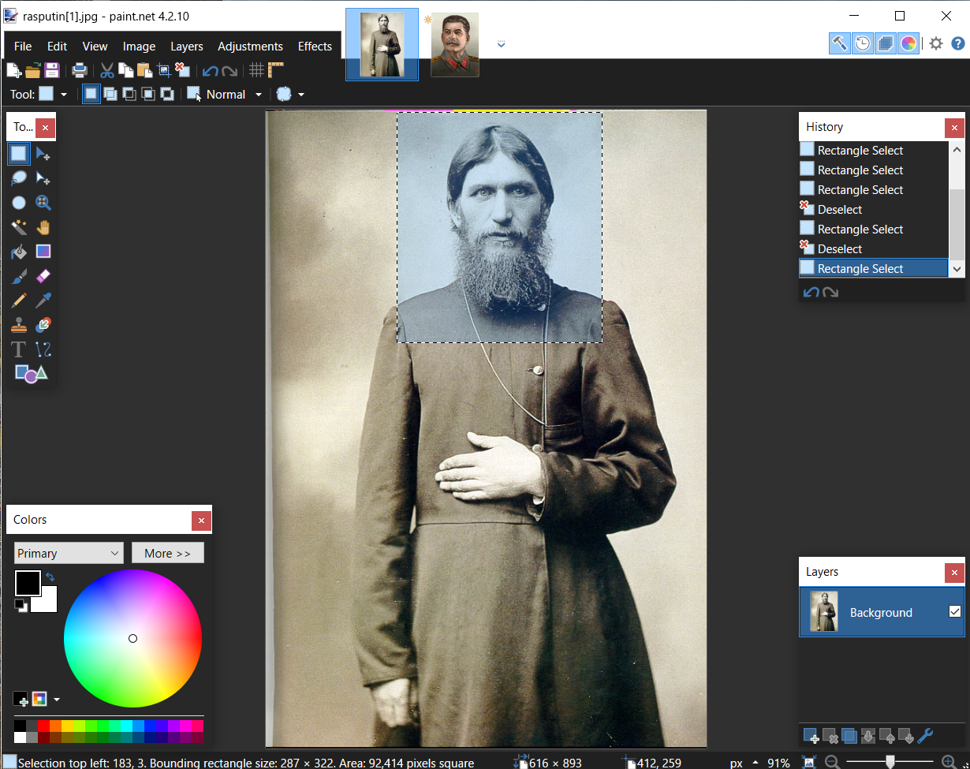Open layer properties wrench icon
The height and width of the screenshot is (769, 970).
pyautogui.click(x=925, y=737)
